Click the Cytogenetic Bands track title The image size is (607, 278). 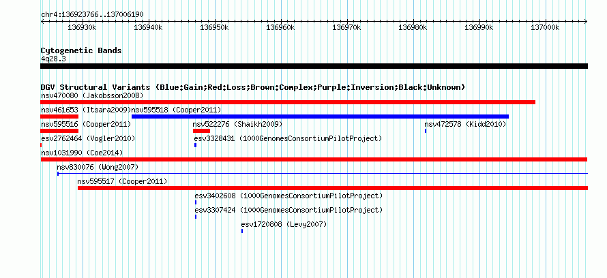(x=81, y=50)
